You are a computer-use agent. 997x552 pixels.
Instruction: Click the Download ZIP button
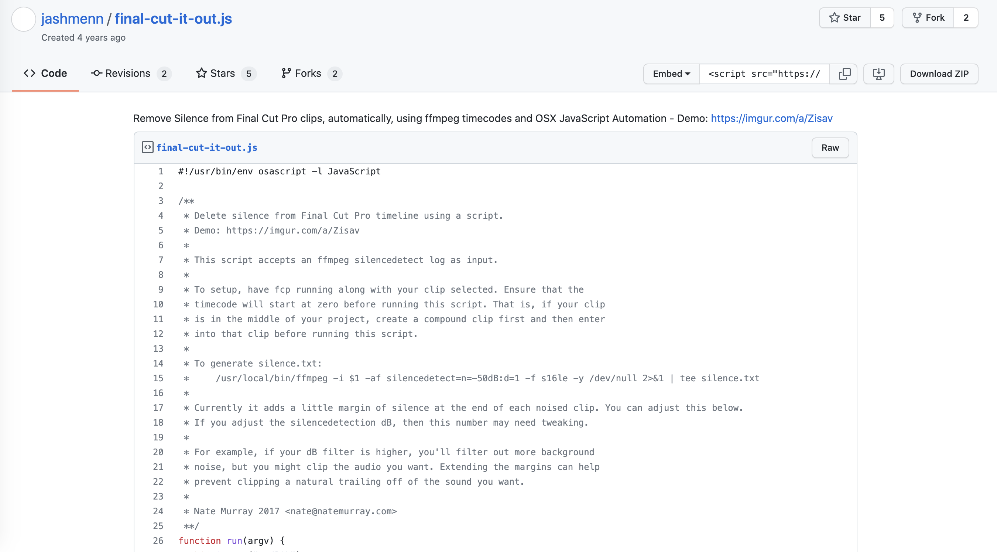[x=939, y=74]
